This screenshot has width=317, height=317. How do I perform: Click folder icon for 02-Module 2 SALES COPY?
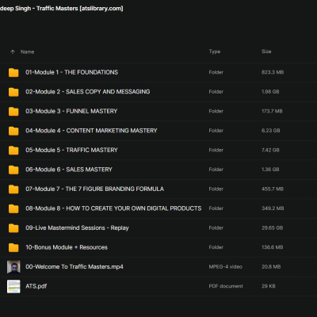click(x=13, y=92)
